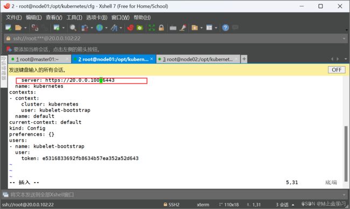Click the padlock lock-screen icon
Viewport: 350px width, 209px height.
161,27
